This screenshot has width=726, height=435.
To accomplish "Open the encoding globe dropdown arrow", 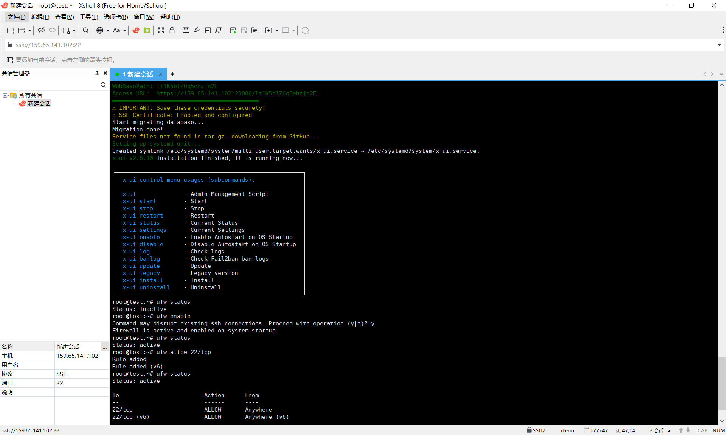I will click(x=108, y=31).
